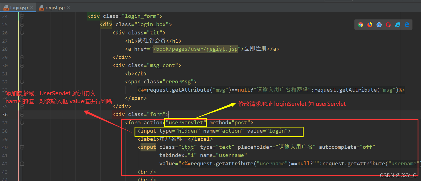Screen dimensions: 421x181
Task: Fold the msg_cont div at line 30
Action: [22, 65]
